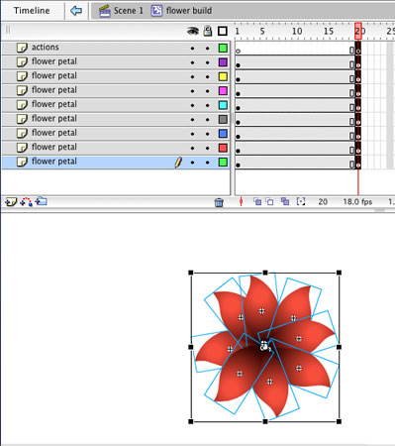Click the outline square icon in layer header
The image size is (395, 446).
pyautogui.click(x=223, y=31)
